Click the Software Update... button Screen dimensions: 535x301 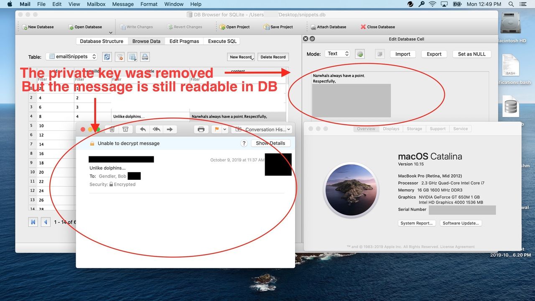[461, 223]
